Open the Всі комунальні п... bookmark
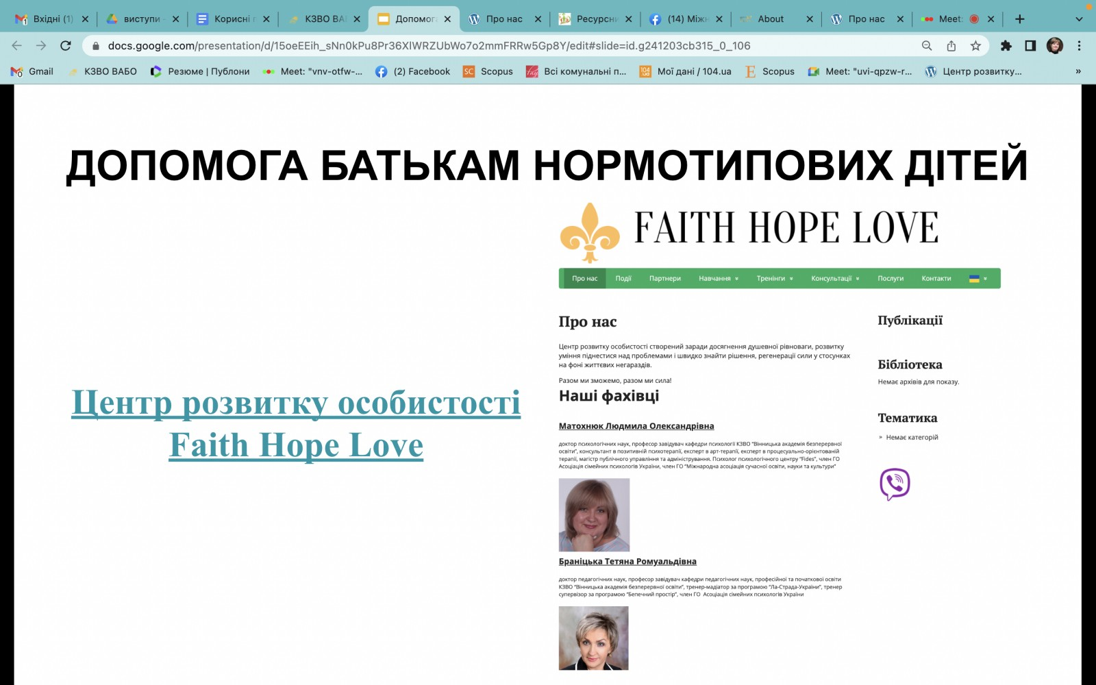Image resolution: width=1096 pixels, height=685 pixels. click(576, 71)
